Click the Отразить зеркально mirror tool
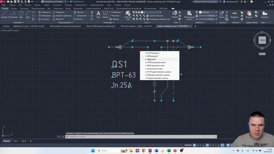Image resolution: width=274 pixels, height=154 pixels. pos(62,15)
